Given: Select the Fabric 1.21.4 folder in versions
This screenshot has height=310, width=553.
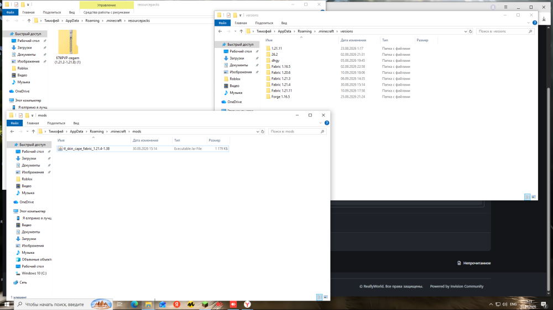Looking at the screenshot, I should pyautogui.click(x=281, y=85).
